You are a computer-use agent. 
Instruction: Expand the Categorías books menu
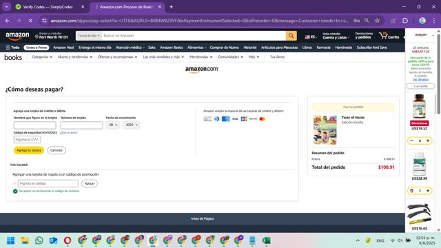coord(41,56)
